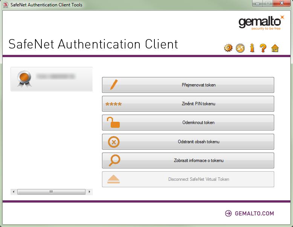The width and height of the screenshot is (293, 227).
Task: Open the GEMALTO.COM link
Action: (x=254, y=213)
